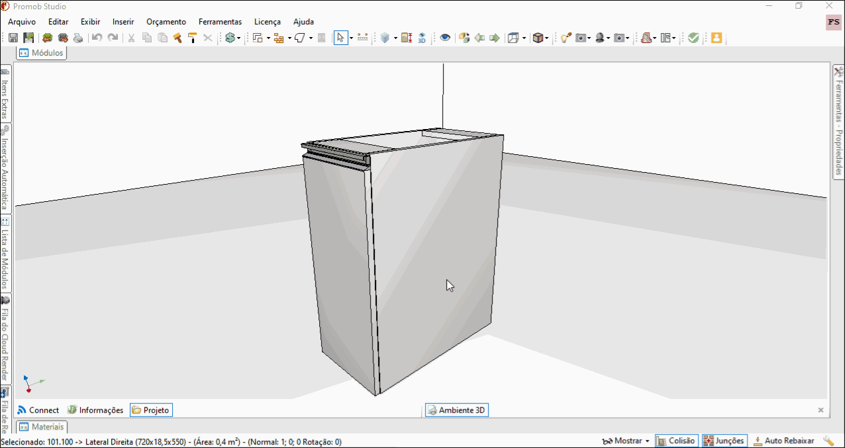This screenshot has width=845, height=448.
Task: Toggle the Colisão collision option
Action: click(x=676, y=441)
